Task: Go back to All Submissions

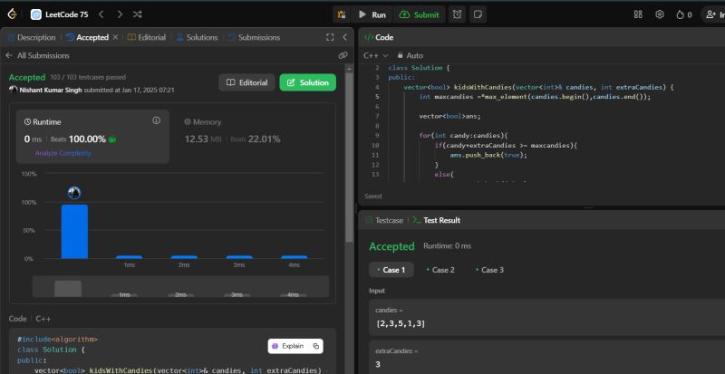Action: click(37, 55)
